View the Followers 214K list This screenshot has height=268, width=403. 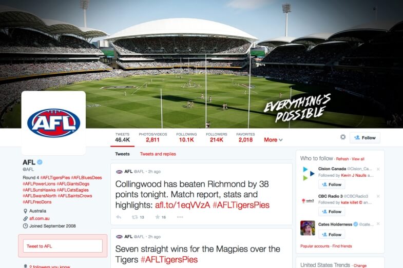tap(217, 137)
